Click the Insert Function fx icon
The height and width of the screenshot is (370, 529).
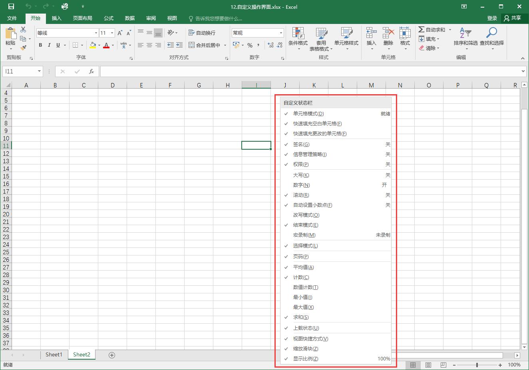(x=91, y=71)
